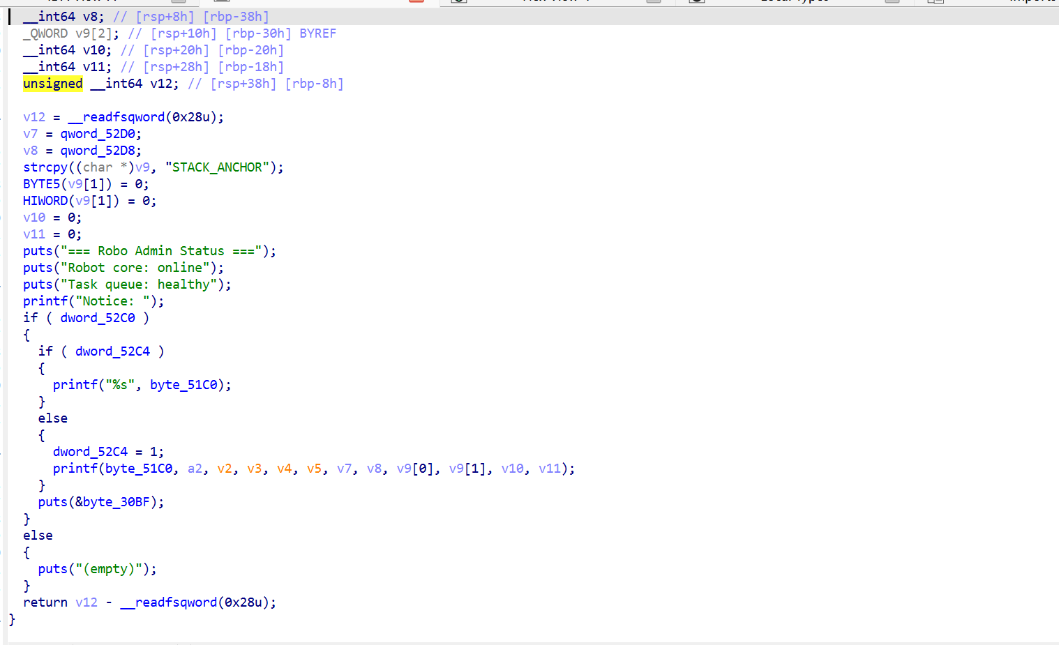Image resolution: width=1059 pixels, height=645 pixels.
Task: Click dword_52C4 in the '= 1' assignment
Action: (90, 452)
